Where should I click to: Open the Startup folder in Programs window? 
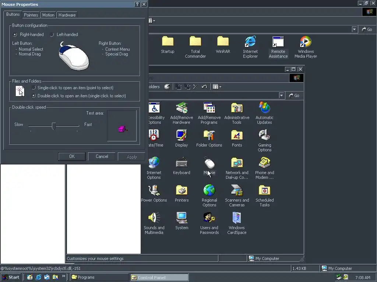tap(168, 45)
